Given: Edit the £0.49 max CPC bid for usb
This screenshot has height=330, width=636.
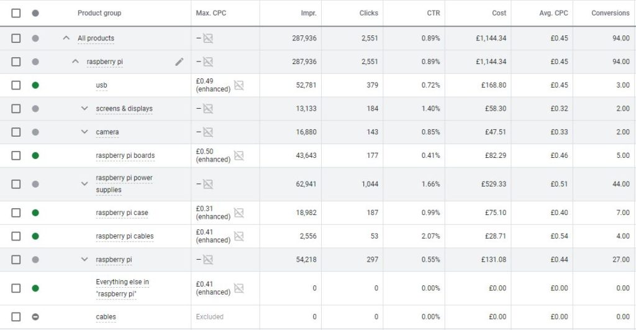Looking at the screenshot, I should point(213,85).
